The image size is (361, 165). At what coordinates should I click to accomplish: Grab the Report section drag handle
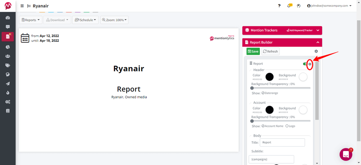pyautogui.click(x=251, y=63)
